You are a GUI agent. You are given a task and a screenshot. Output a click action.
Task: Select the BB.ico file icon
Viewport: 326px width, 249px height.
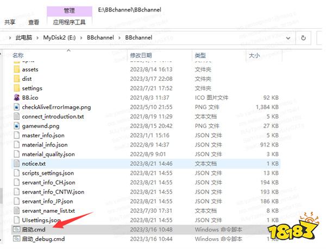point(16,98)
